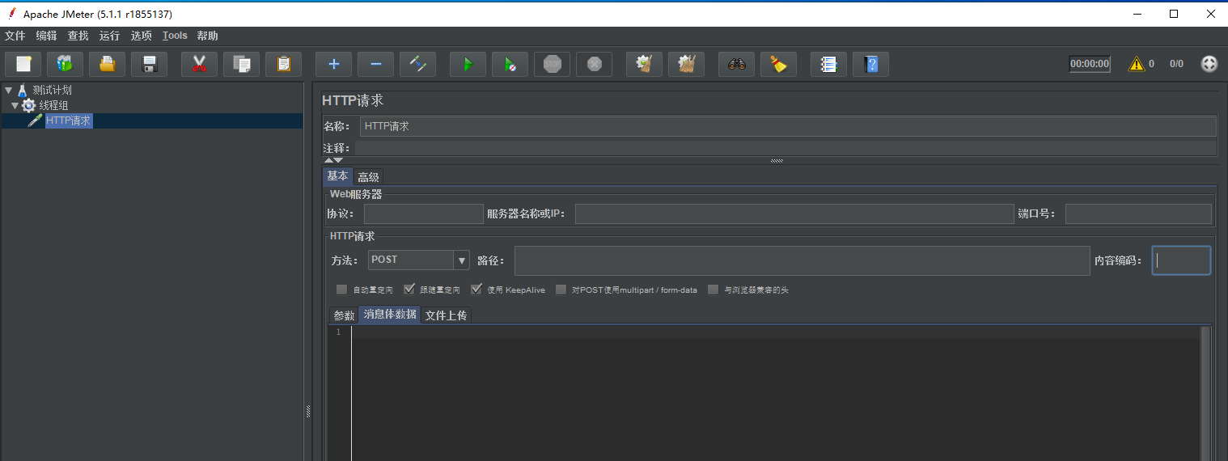1228x461 pixels.
Task: Click the 端口号 port field
Action: (1138, 214)
